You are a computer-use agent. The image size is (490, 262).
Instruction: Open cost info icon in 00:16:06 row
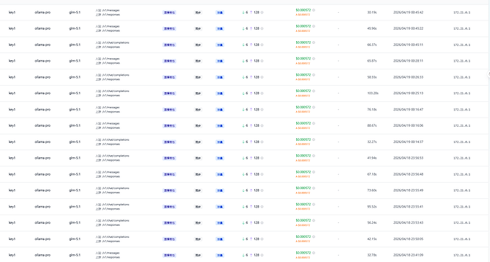click(313, 124)
